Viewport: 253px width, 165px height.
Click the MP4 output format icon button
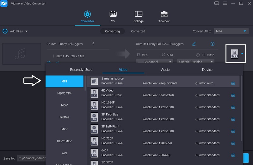234,54
